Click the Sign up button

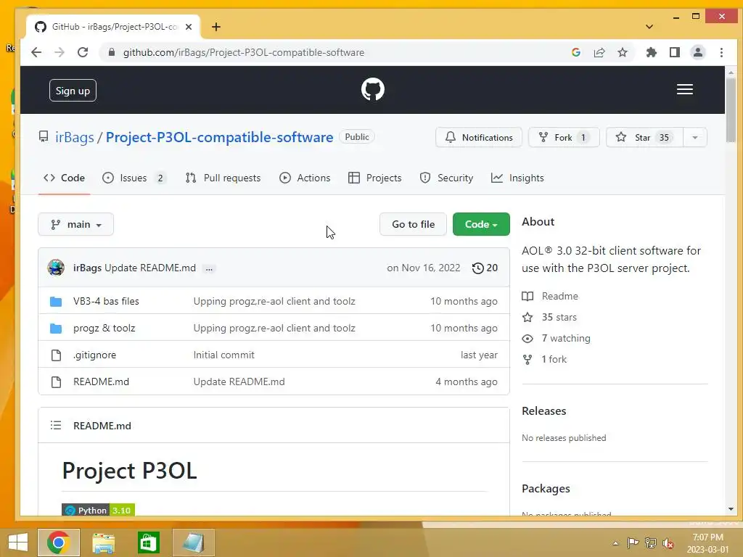(73, 91)
